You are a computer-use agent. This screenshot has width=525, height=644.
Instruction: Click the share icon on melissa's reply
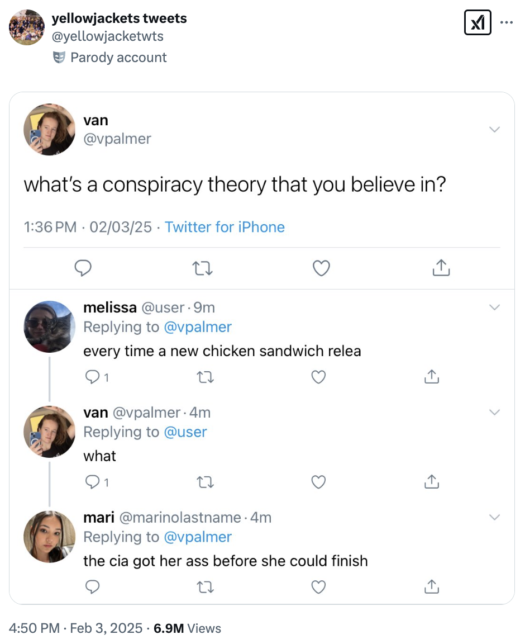click(431, 377)
